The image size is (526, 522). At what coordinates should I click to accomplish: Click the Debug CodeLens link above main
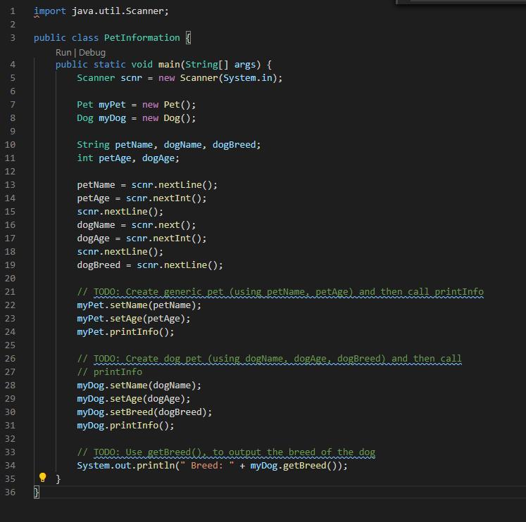click(92, 52)
